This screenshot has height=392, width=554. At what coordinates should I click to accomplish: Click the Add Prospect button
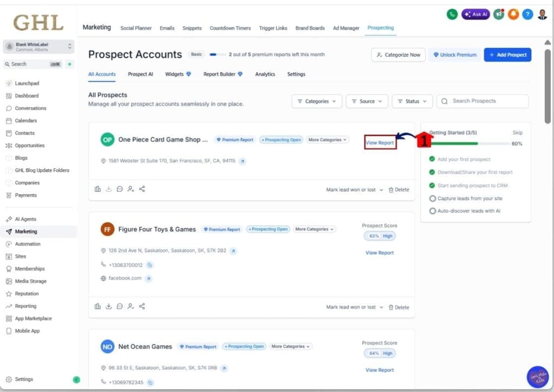point(507,55)
